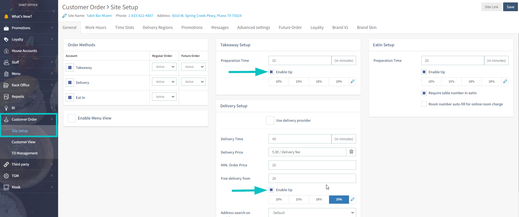Click the Kiosk icon in sidebar
Viewport: 519px width, 217px height.
[6, 187]
